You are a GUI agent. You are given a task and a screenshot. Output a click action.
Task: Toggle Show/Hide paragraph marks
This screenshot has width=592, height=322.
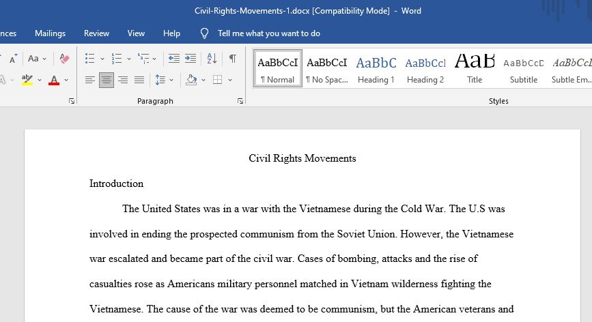[233, 59]
